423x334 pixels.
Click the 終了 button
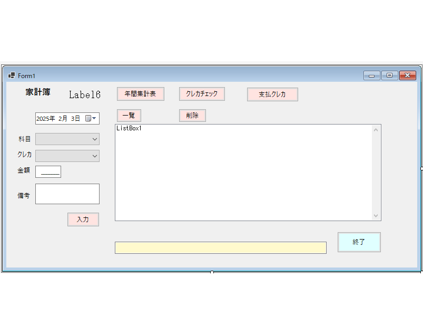point(359,242)
